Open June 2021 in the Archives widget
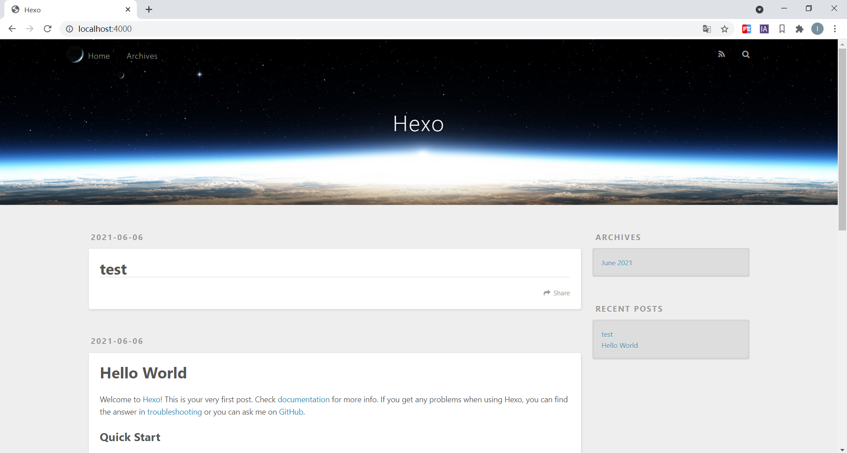 click(x=617, y=263)
